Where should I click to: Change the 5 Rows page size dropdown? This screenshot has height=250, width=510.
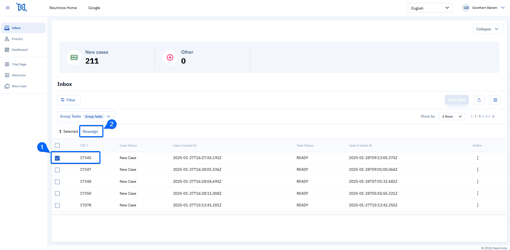[452, 116]
